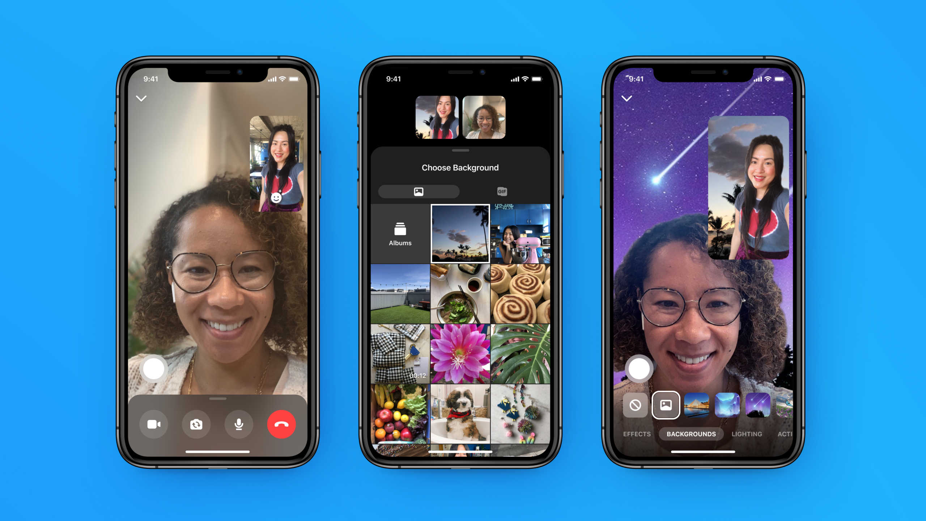This screenshot has width=926, height=521.
Task: Toggle the microphone mute icon
Action: (x=239, y=423)
